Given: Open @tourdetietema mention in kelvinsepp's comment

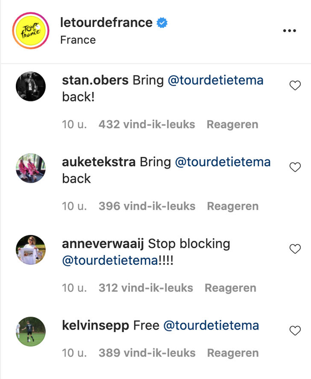Looking at the screenshot, I should [211, 326].
